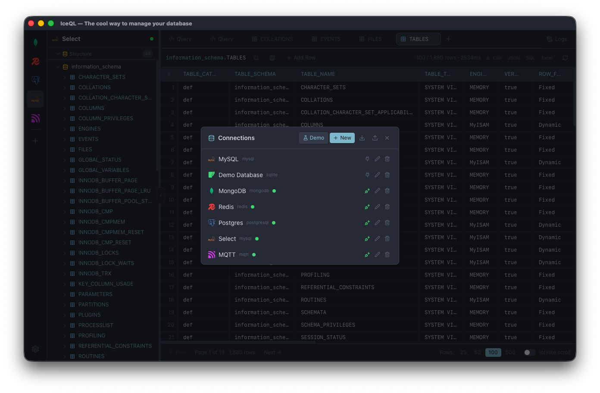This screenshot has width=600, height=393.
Task: Switch to the COLLATIONS tab
Action: pos(272,39)
